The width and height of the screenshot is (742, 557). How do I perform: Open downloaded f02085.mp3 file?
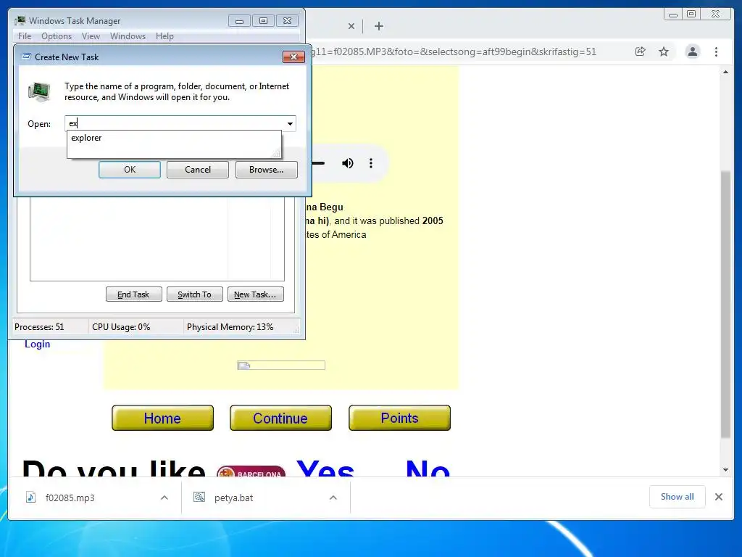click(70, 498)
